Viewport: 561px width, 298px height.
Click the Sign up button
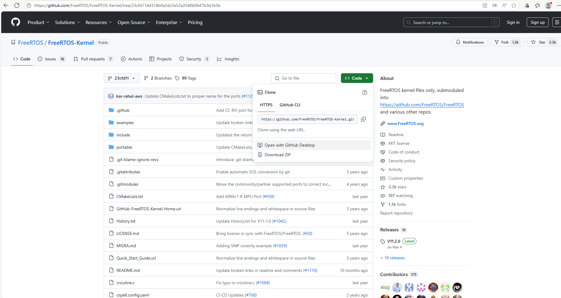tap(538, 22)
